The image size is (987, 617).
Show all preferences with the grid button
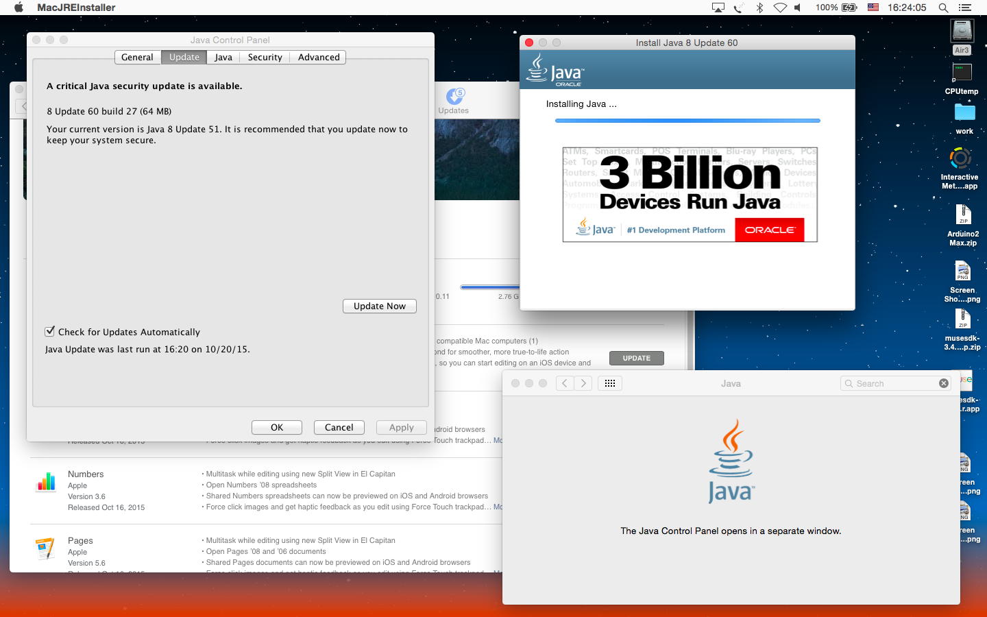pyautogui.click(x=610, y=383)
